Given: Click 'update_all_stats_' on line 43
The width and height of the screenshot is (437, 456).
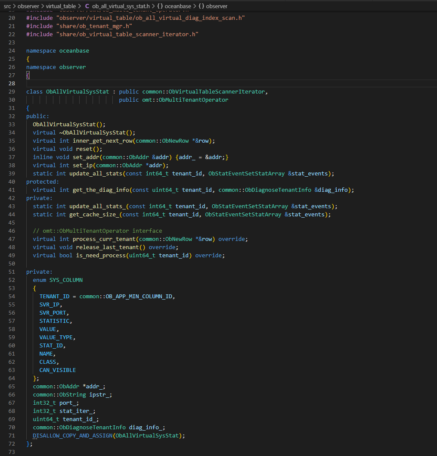Looking at the screenshot, I should coord(97,206).
